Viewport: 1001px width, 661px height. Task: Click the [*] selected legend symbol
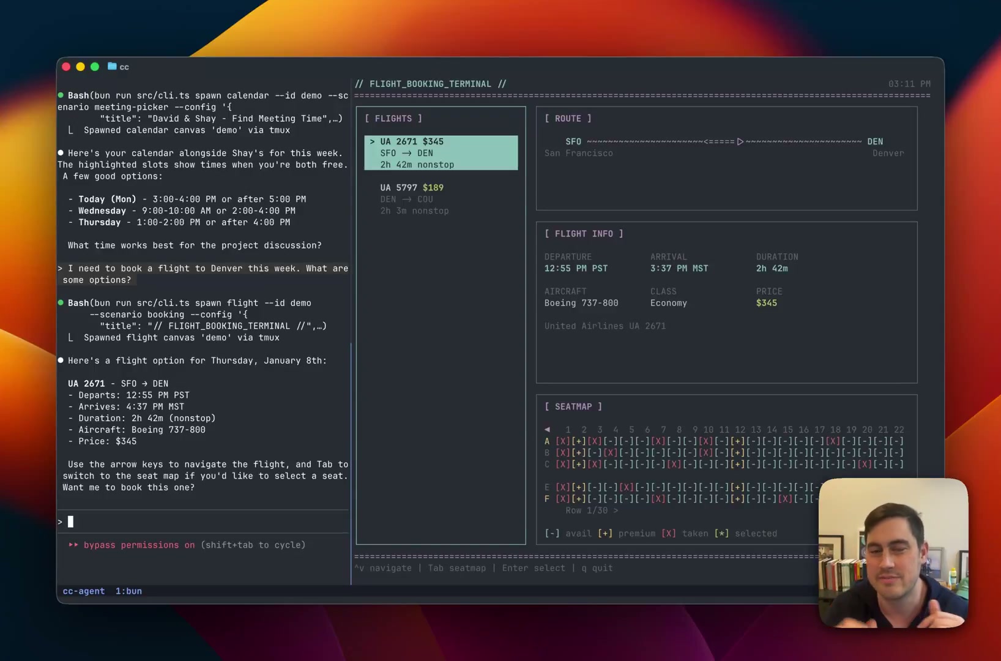point(721,533)
